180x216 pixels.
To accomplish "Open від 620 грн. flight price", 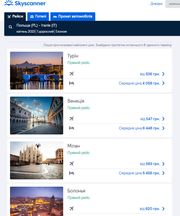I will pyautogui.click(x=150, y=209).
